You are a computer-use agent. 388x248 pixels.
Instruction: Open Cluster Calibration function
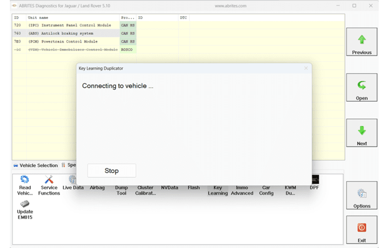click(x=145, y=190)
